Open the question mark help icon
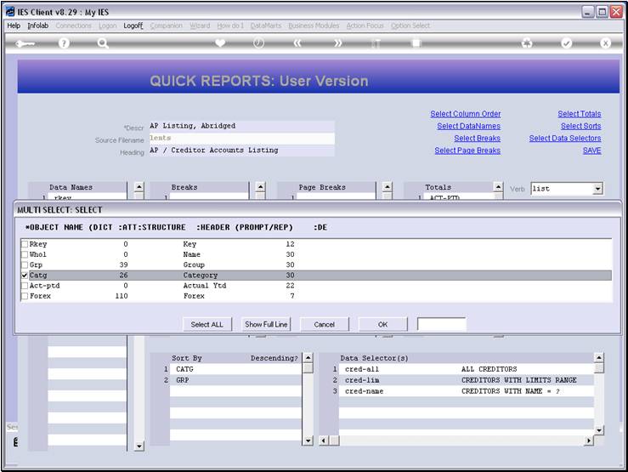 [x=64, y=43]
